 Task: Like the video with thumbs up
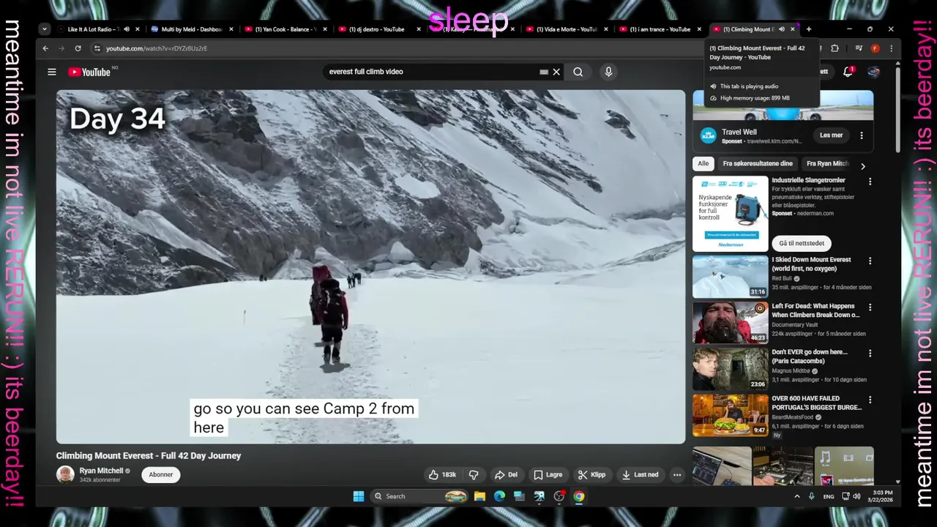coord(442,474)
